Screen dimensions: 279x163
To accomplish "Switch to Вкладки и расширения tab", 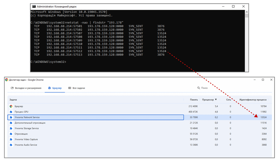I will (26, 88).
